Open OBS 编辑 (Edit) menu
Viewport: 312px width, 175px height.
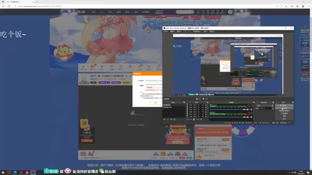[172, 31]
